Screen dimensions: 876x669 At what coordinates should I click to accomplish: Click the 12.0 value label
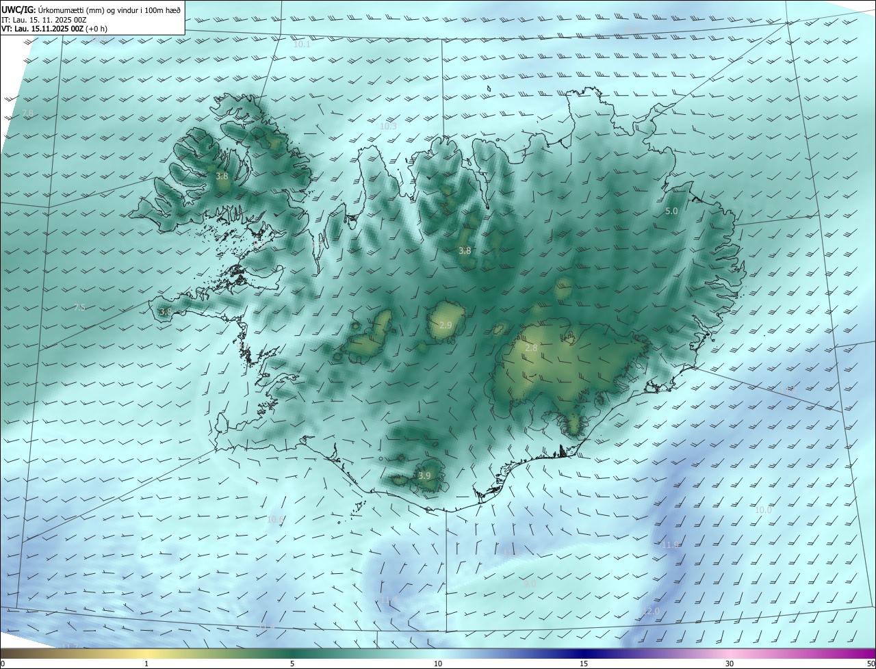click(x=651, y=611)
